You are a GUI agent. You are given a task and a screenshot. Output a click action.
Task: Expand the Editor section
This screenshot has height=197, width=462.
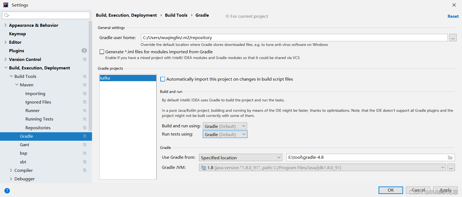coord(5,42)
